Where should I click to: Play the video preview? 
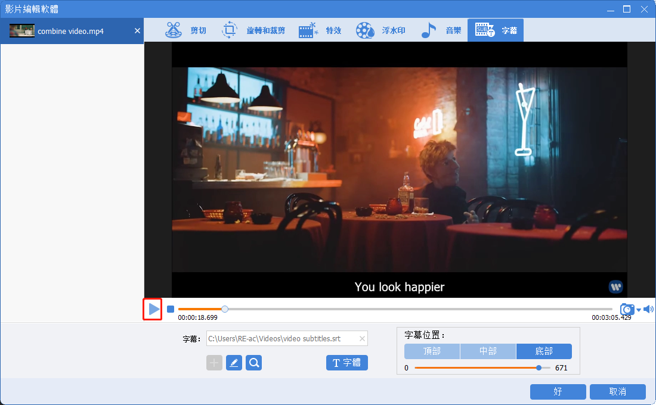(x=153, y=309)
